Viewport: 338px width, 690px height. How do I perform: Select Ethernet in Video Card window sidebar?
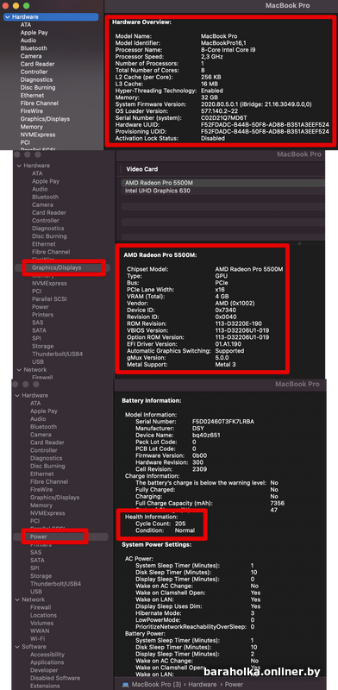click(44, 244)
